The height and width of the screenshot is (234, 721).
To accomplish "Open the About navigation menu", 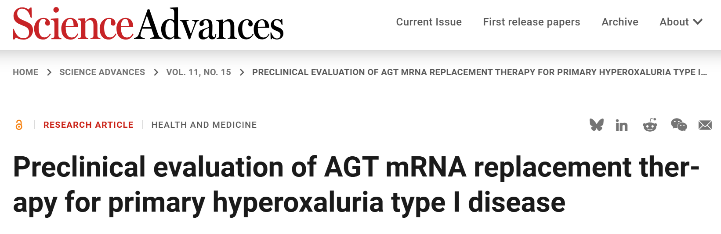I will point(674,22).
